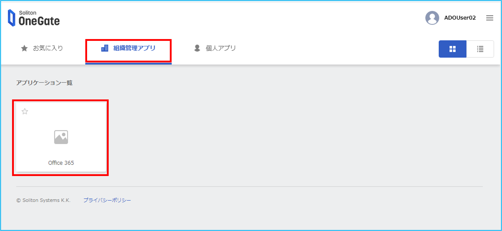The image size is (502, 231).
Task: Click the building icon beside 組織管理アプリ
Action: 105,48
